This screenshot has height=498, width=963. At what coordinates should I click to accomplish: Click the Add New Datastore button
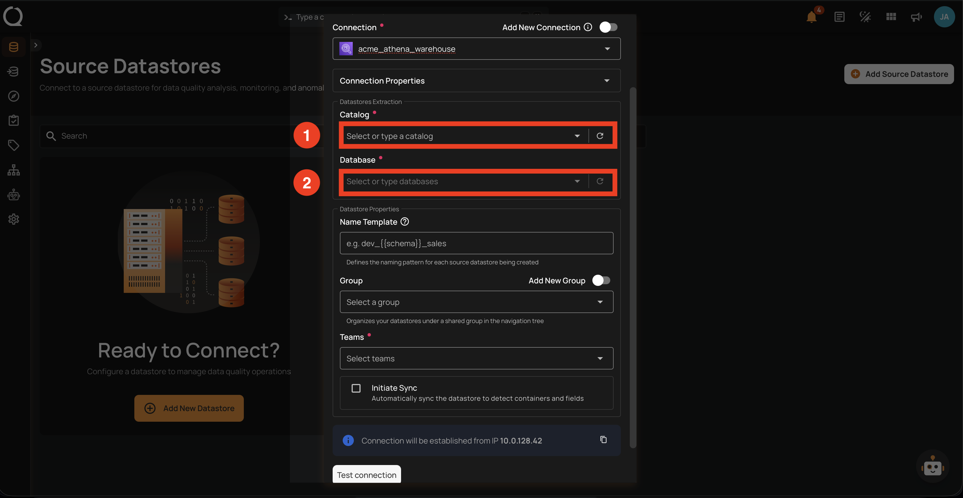pos(189,408)
